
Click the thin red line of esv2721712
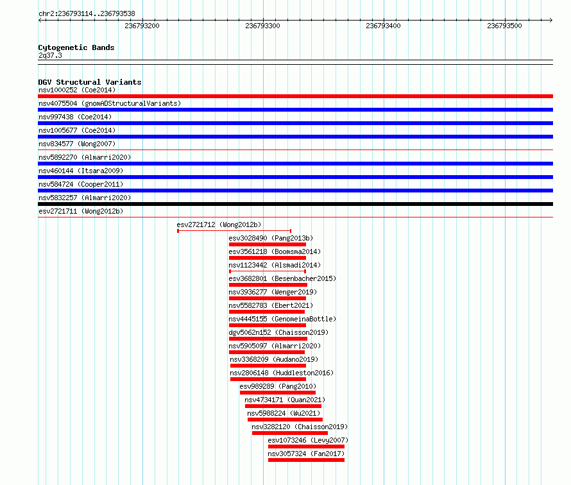coord(234,231)
